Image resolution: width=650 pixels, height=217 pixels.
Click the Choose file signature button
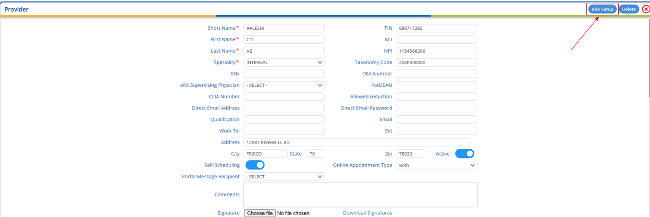[x=260, y=213]
